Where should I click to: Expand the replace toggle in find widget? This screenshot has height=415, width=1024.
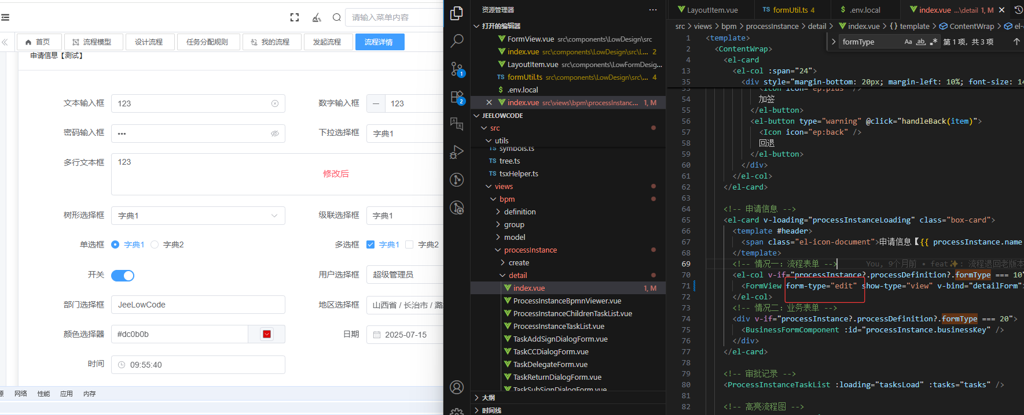click(x=833, y=42)
